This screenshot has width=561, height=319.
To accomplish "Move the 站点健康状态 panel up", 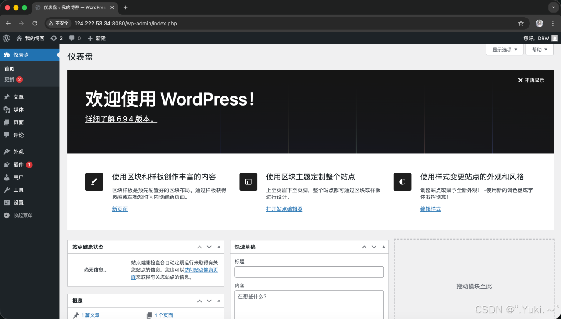I will point(199,247).
